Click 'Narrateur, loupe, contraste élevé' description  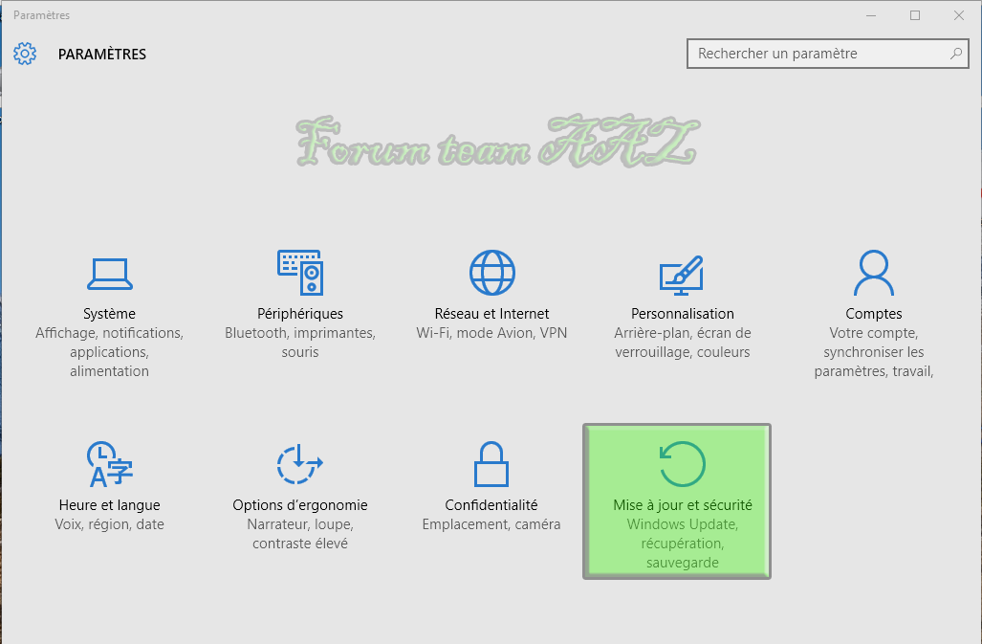[x=300, y=534]
